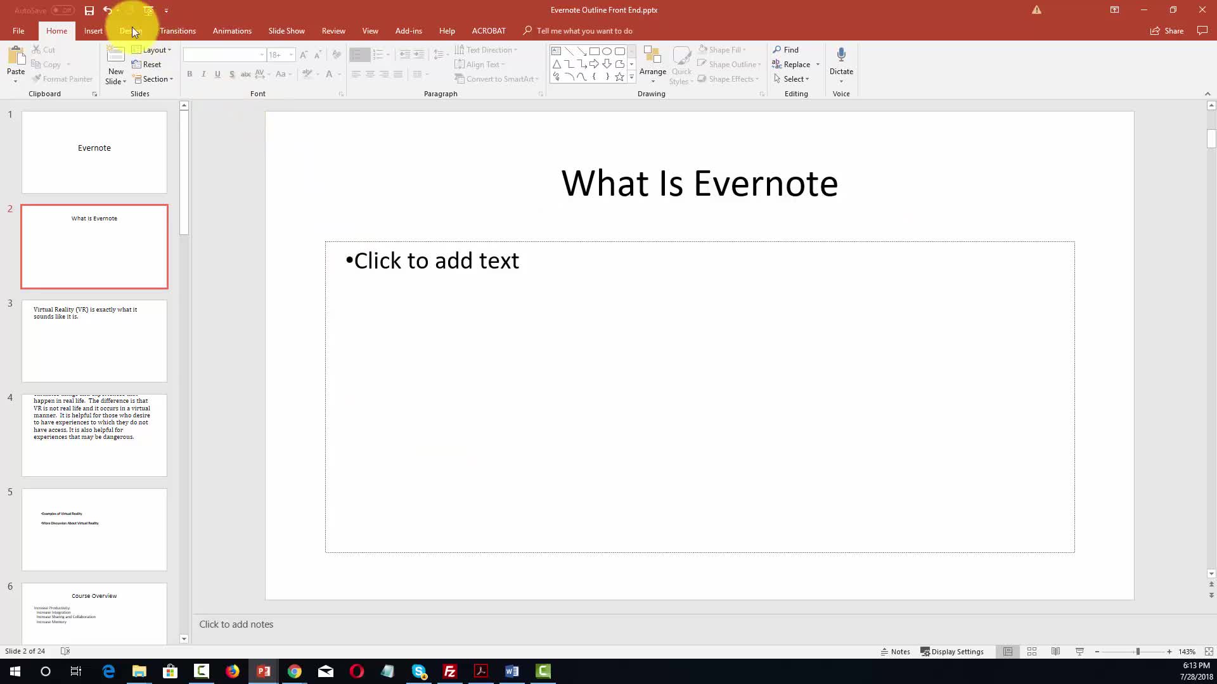Click the Save icon in title bar
This screenshot has width=1217, height=684.
point(89,11)
